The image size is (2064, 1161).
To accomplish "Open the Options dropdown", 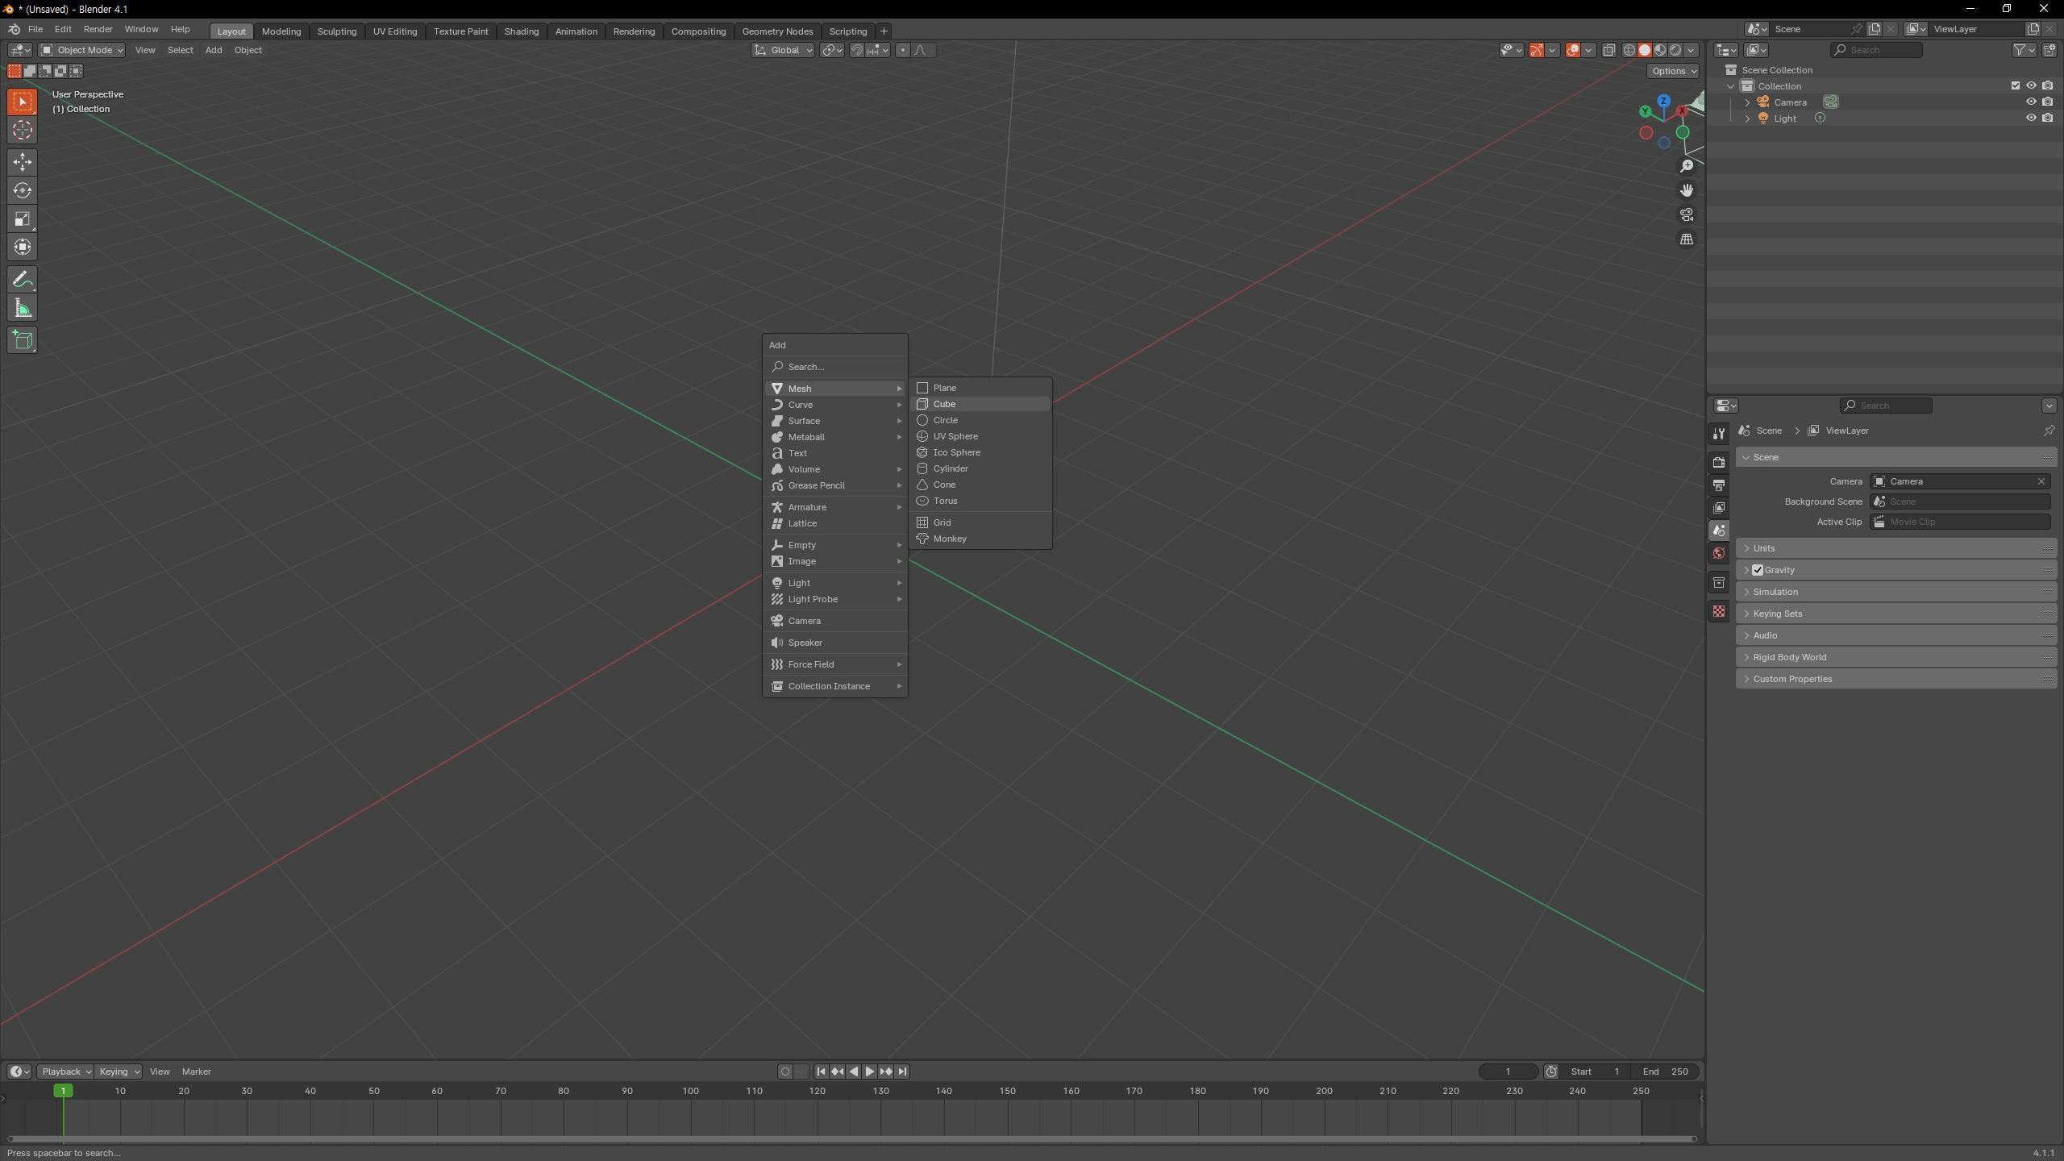I will (x=1673, y=71).
